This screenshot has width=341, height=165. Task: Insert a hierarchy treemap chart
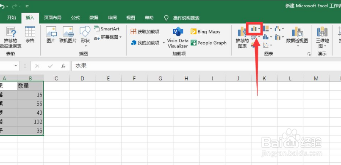[x=266, y=28]
